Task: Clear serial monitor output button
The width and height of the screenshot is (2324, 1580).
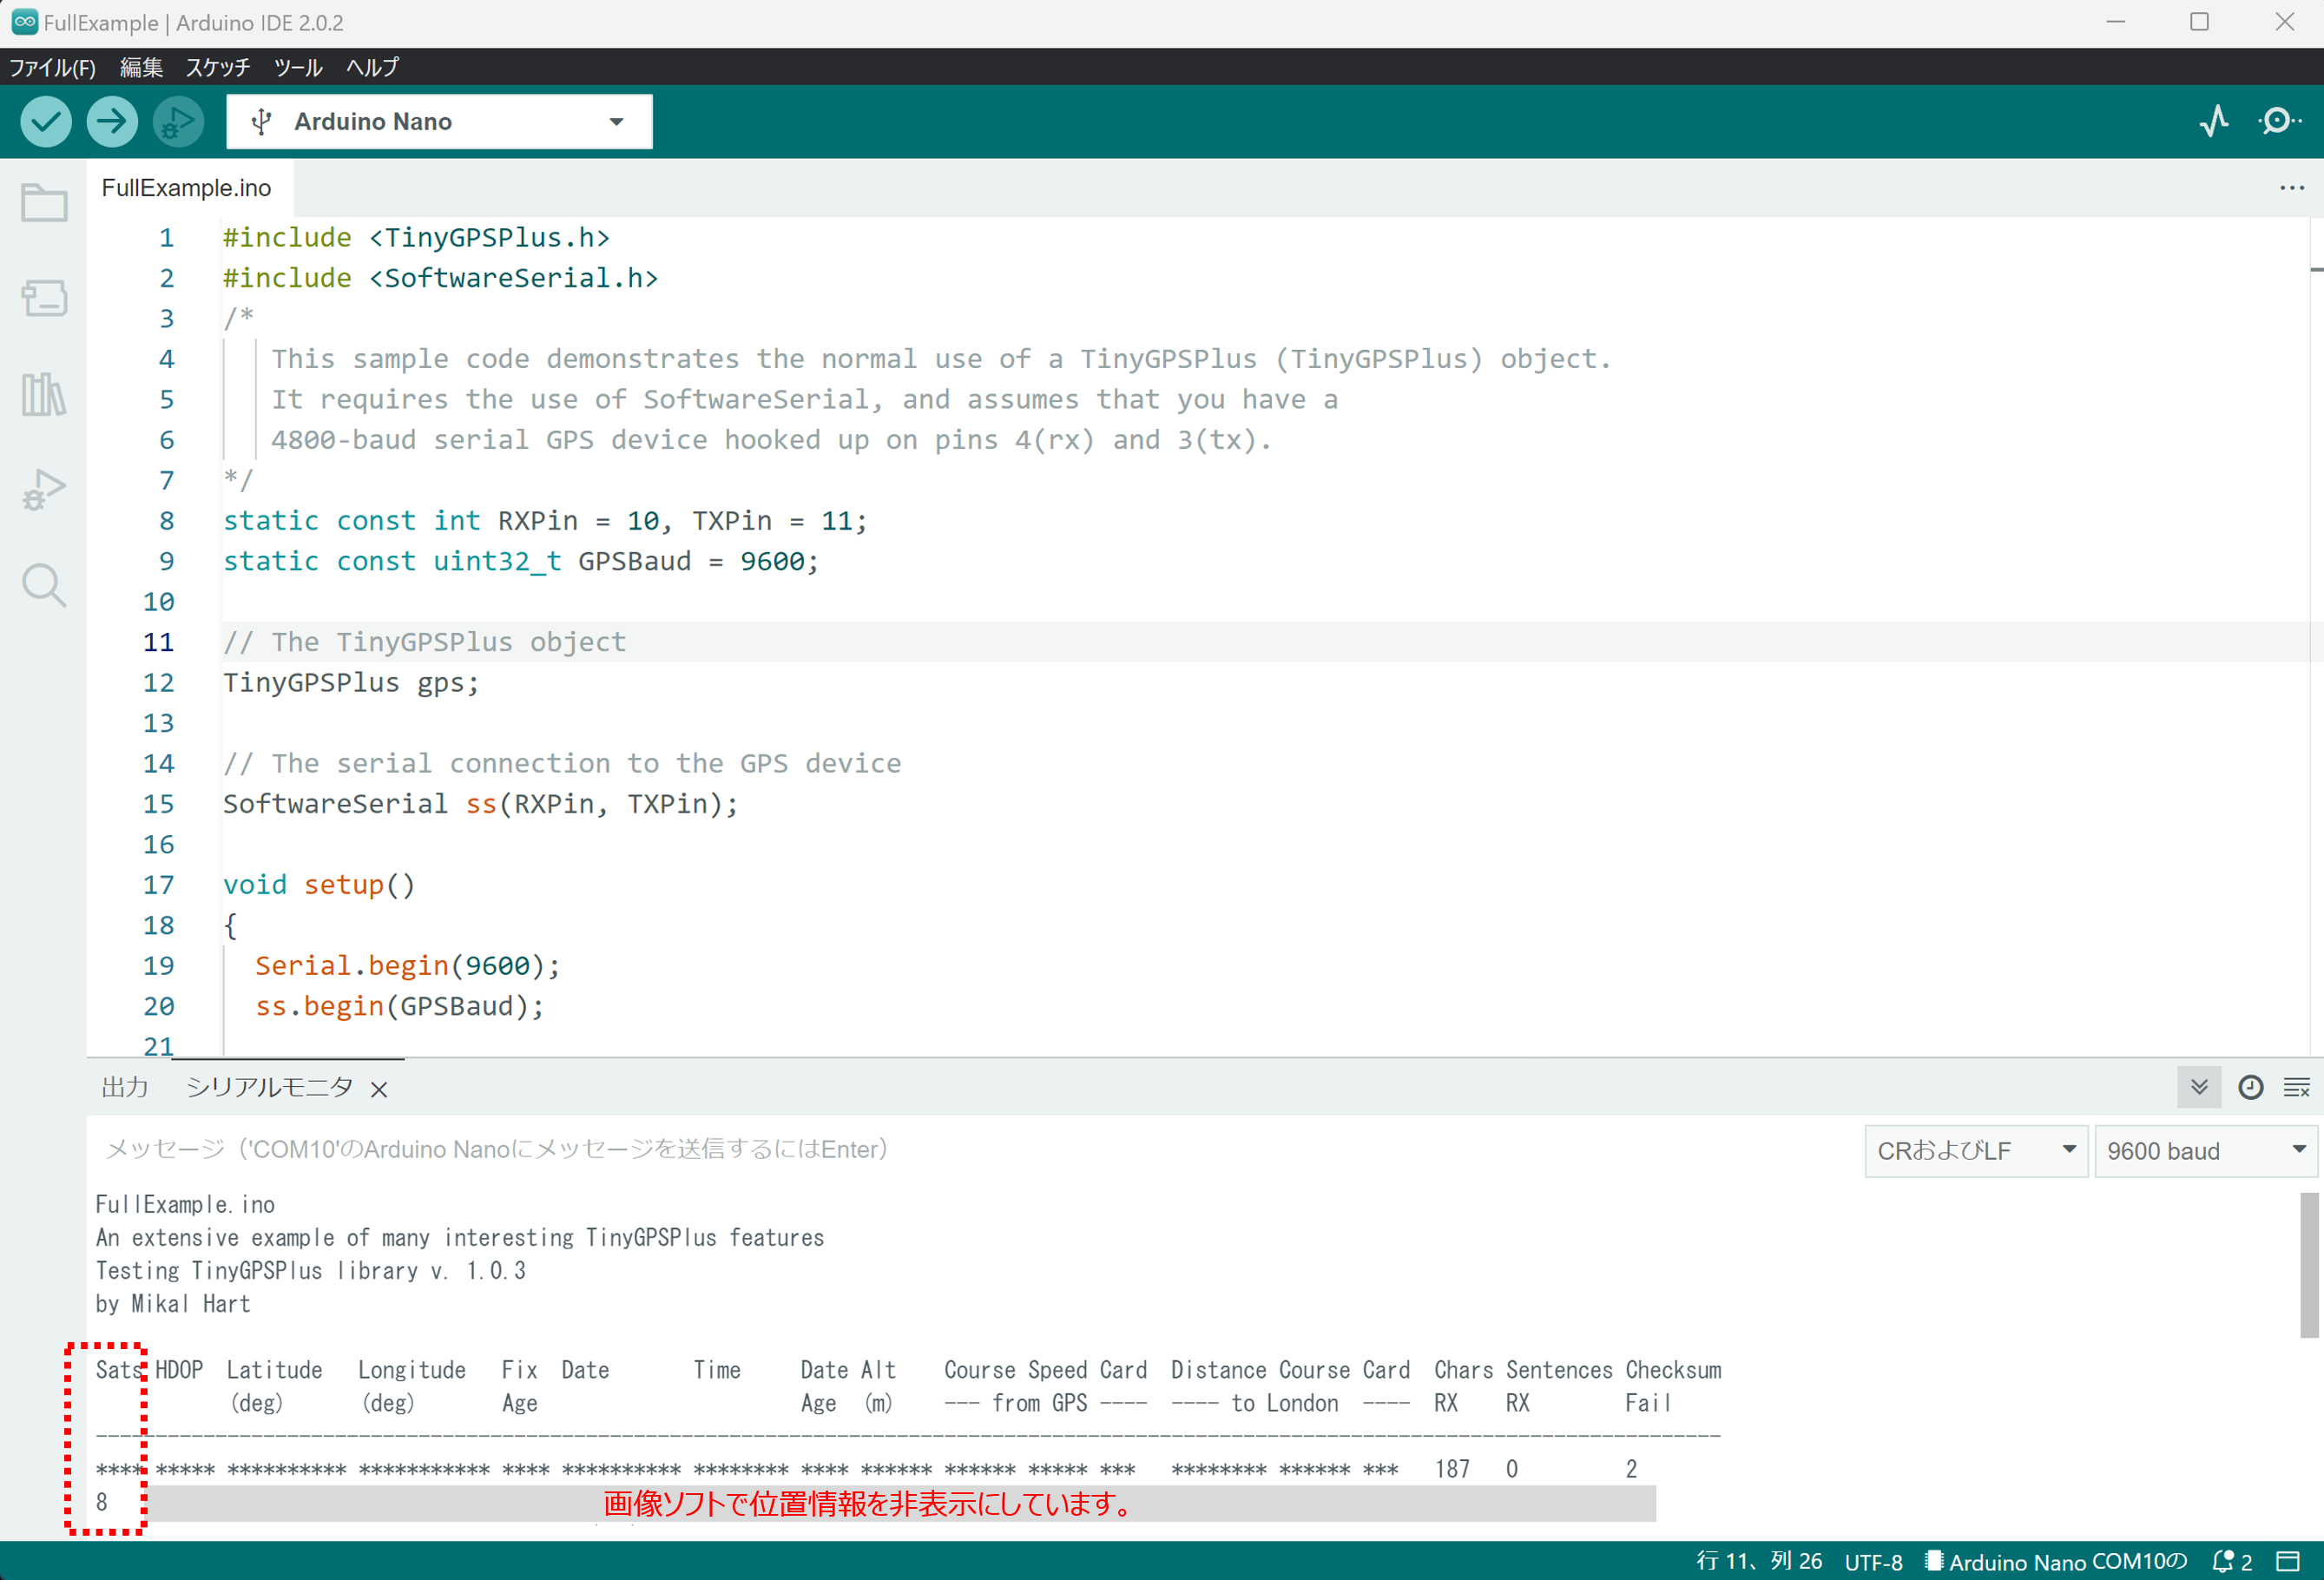Action: tap(2296, 1087)
